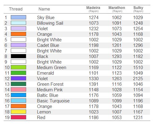Click the Madeira Rayon column header

pos(93,9)
